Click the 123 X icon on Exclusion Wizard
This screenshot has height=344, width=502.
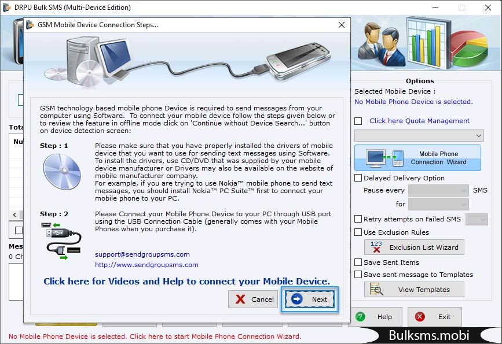[376, 247]
